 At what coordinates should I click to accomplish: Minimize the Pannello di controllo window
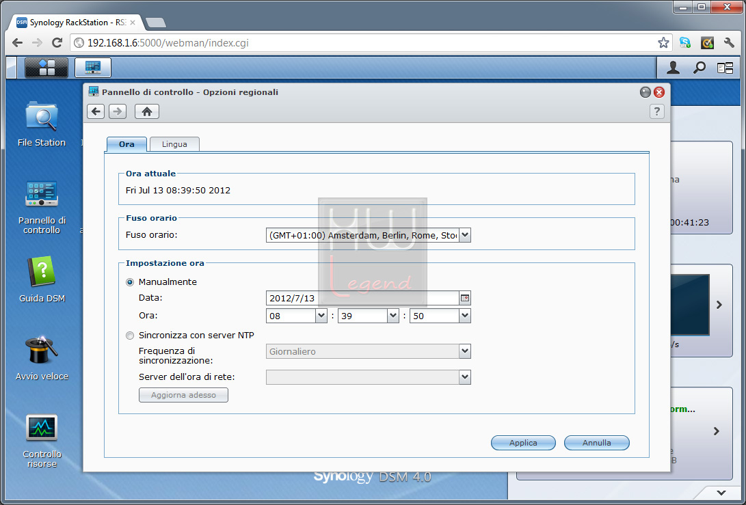click(x=645, y=92)
